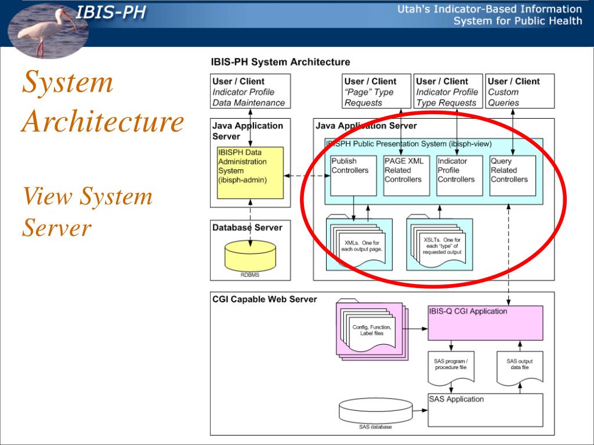Click the "SAS database" caption text
The width and height of the screenshot is (594, 445).
375,427
